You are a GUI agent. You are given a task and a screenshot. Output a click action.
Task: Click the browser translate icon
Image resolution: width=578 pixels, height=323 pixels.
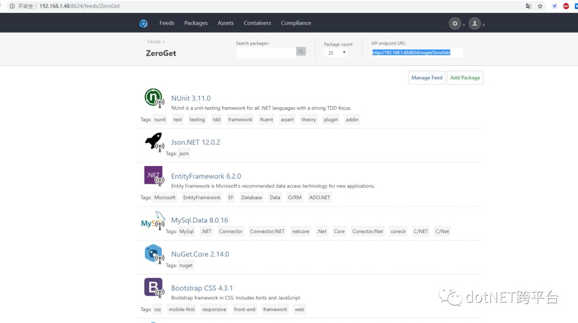[x=528, y=6]
